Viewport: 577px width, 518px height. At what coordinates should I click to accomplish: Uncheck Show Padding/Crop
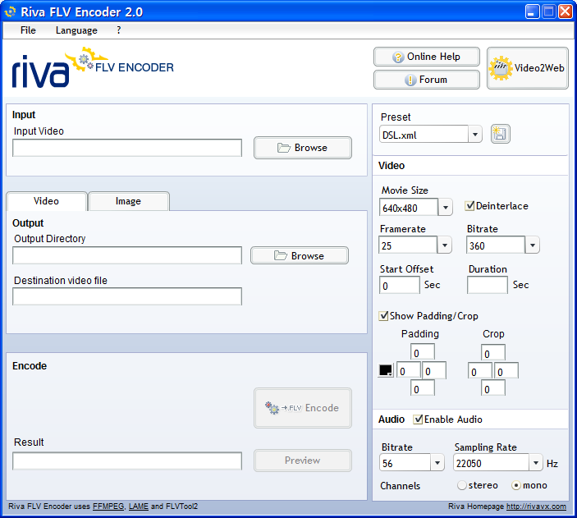click(383, 316)
